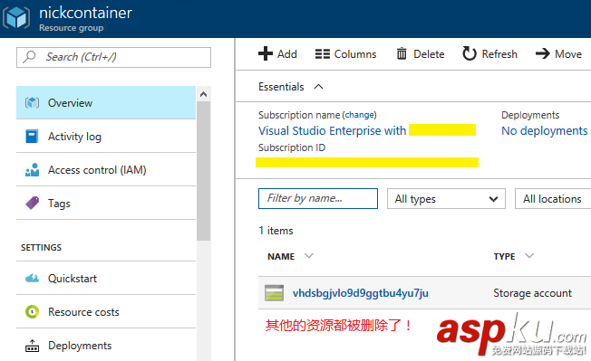Click the Overview cube icon

pos(32,102)
